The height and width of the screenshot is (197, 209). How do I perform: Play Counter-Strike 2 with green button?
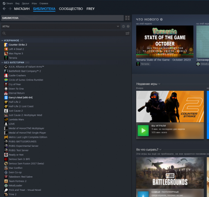[143, 131]
